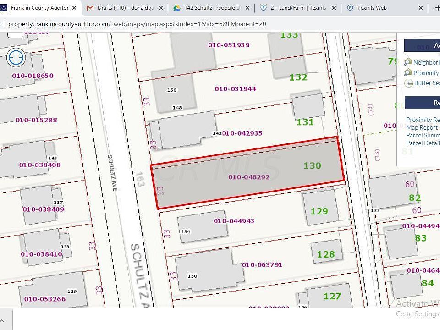Click lot number 127 label
This screenshot has width=440, height=330.
click(x=333, y=296)
